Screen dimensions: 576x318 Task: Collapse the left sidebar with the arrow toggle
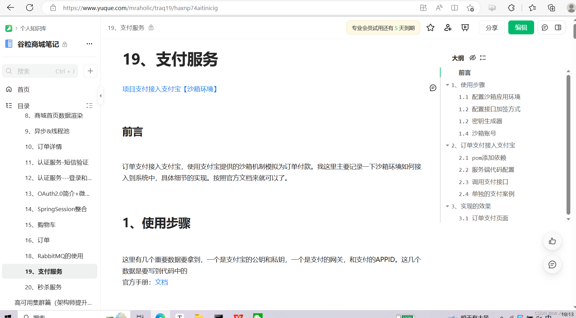[x=100, y=96]
